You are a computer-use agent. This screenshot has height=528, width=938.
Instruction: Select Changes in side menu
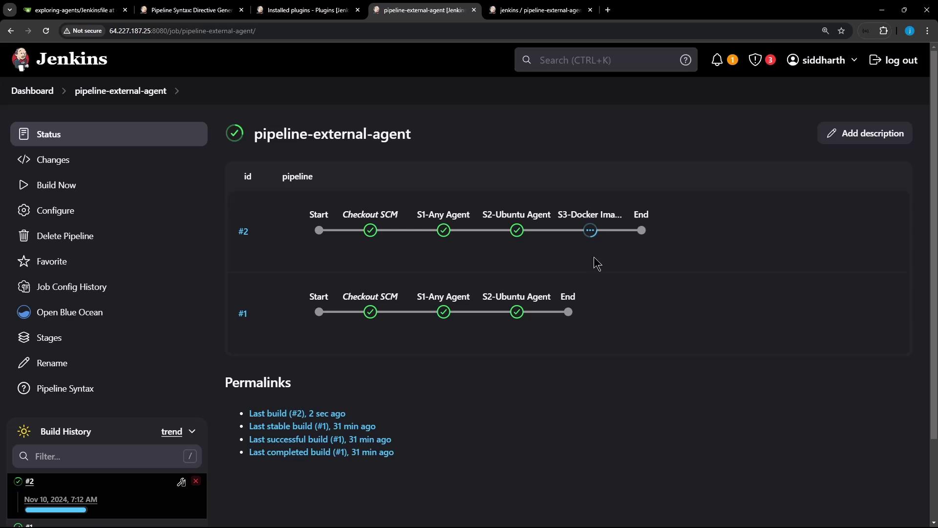(x=53, y=160)
